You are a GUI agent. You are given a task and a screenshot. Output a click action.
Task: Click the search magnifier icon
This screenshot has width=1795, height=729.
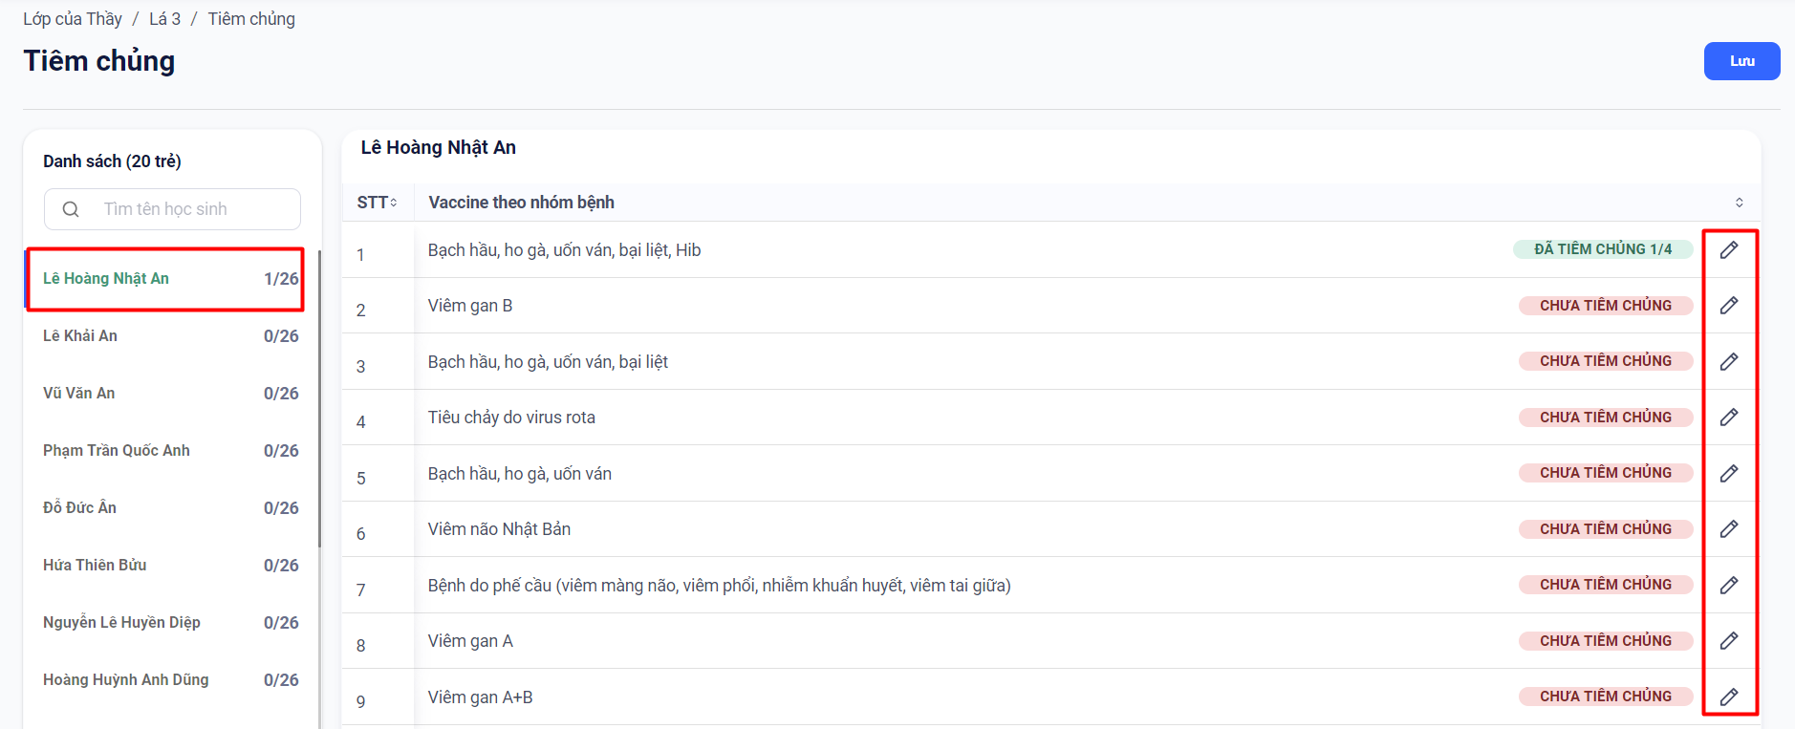(71, 209)
